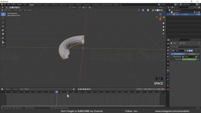Open the Global transform orientation dropdown

pos(74,8)
